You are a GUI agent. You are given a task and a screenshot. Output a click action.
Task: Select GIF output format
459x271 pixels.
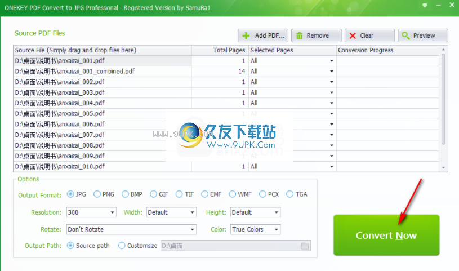[159, 194]
